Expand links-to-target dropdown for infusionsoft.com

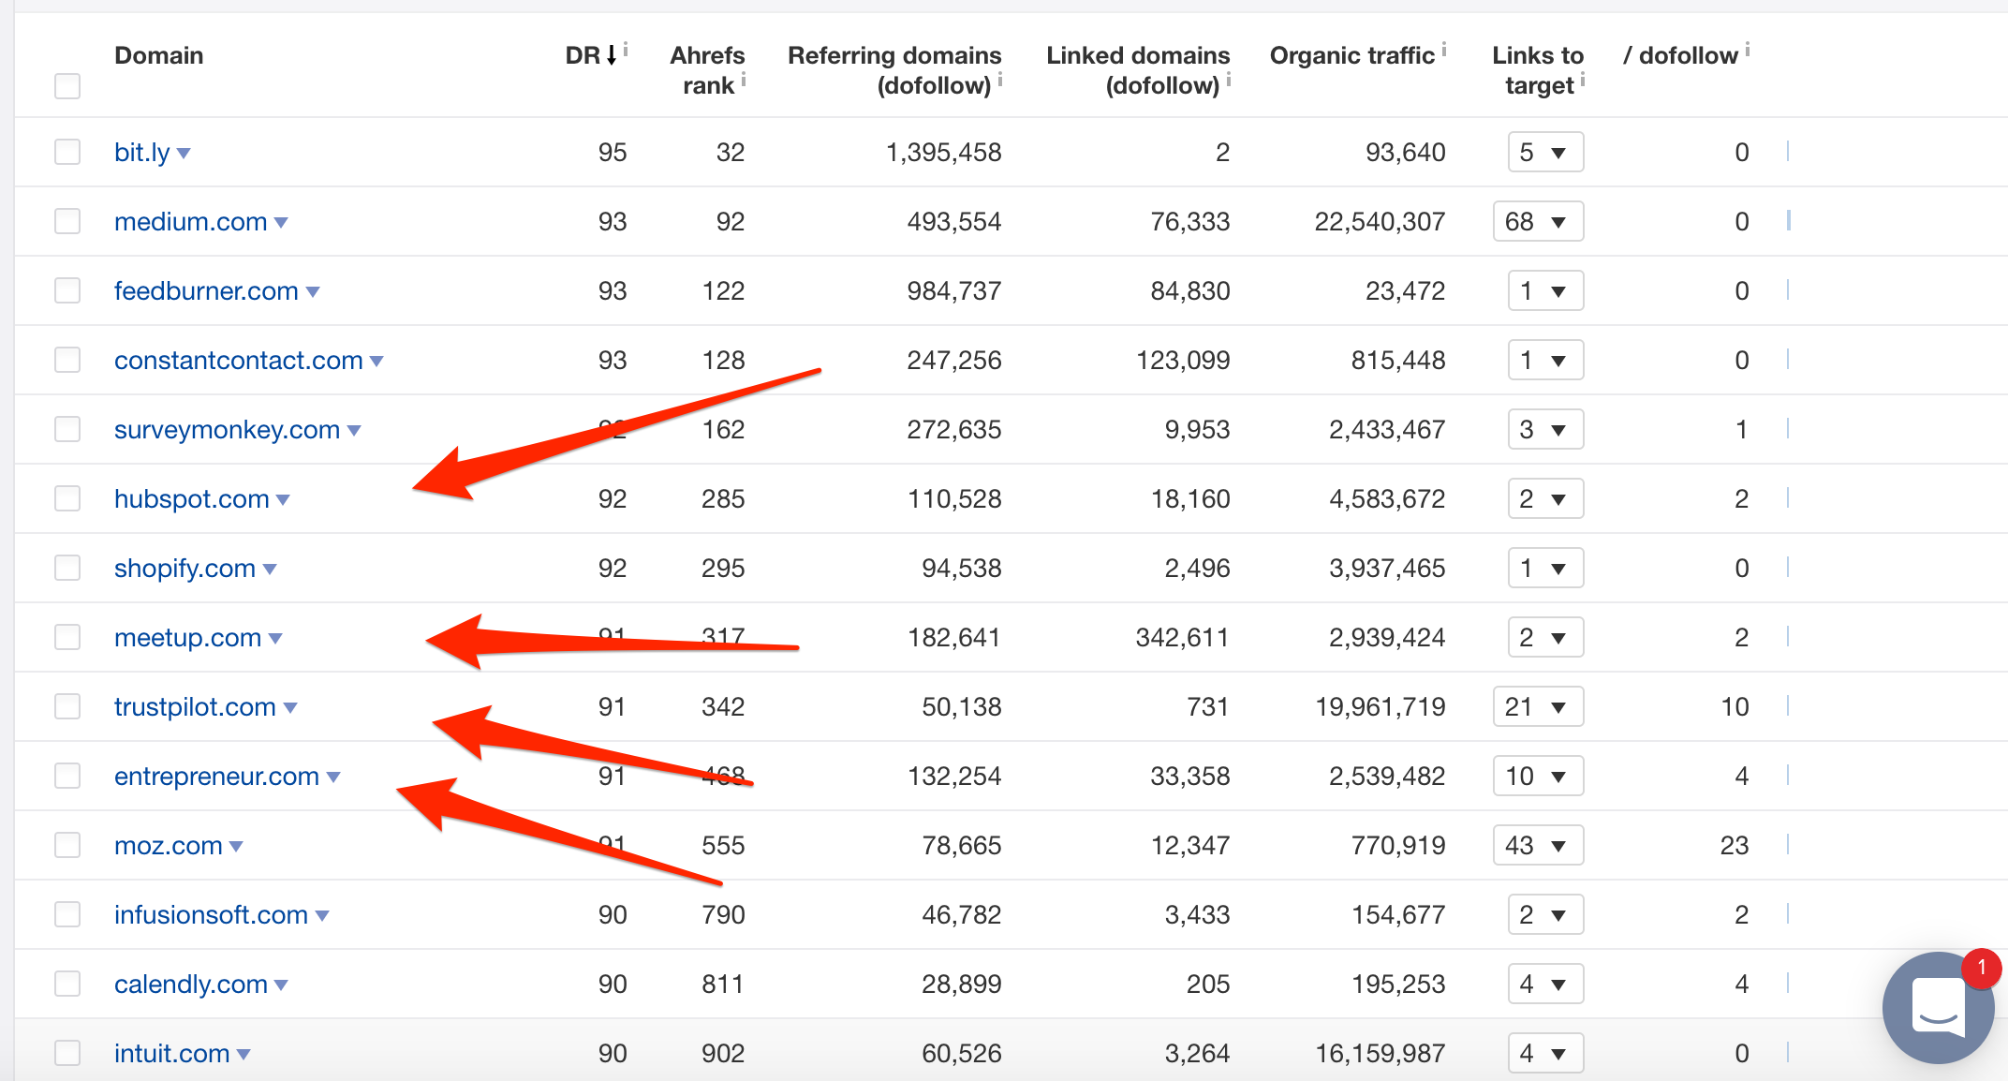(1545, 914)
